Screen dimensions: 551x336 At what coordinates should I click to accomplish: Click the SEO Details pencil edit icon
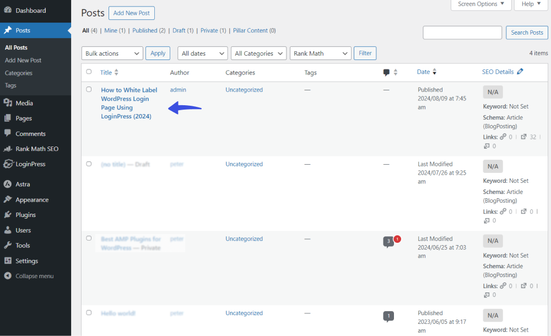520,72
